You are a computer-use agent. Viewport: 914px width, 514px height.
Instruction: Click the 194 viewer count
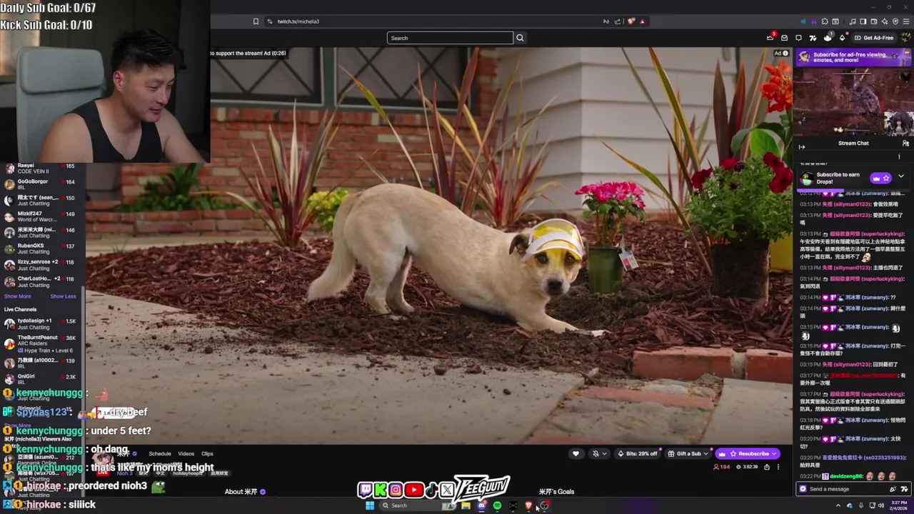point(722,467)
